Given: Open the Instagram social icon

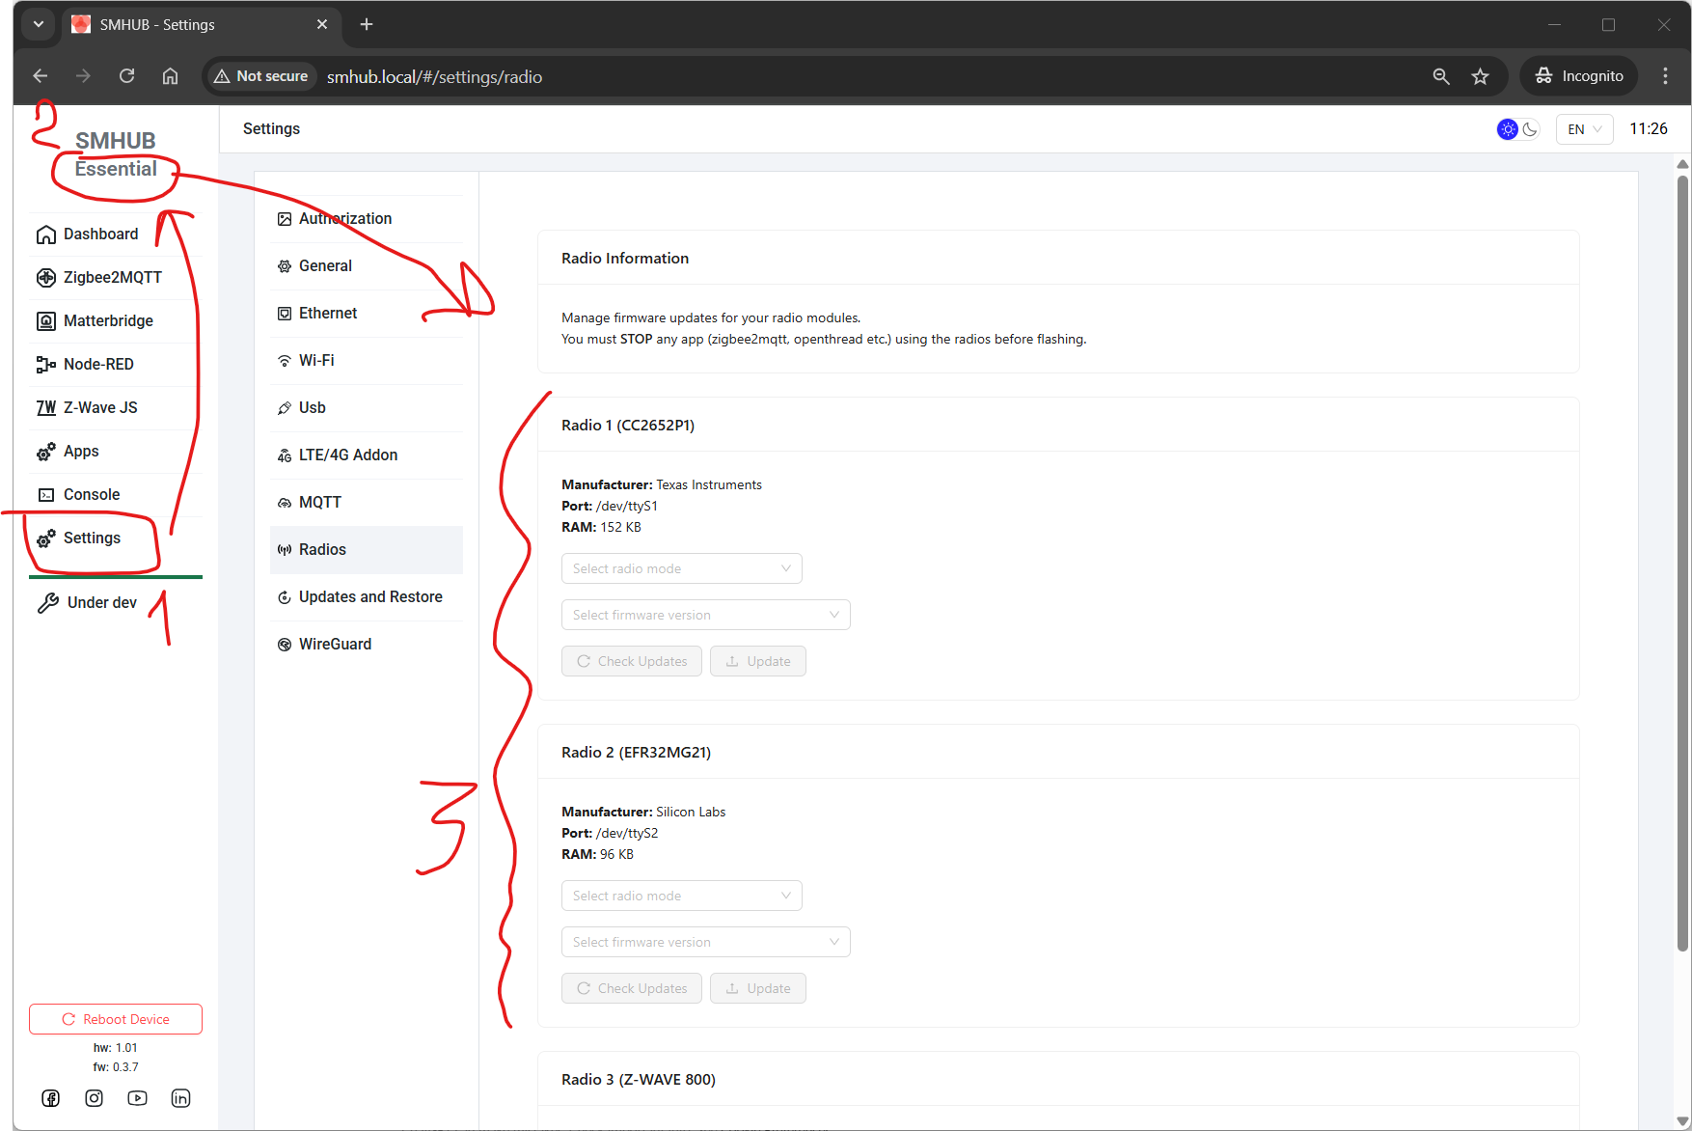Looking at the screenshot, I should coord(95,1098).
